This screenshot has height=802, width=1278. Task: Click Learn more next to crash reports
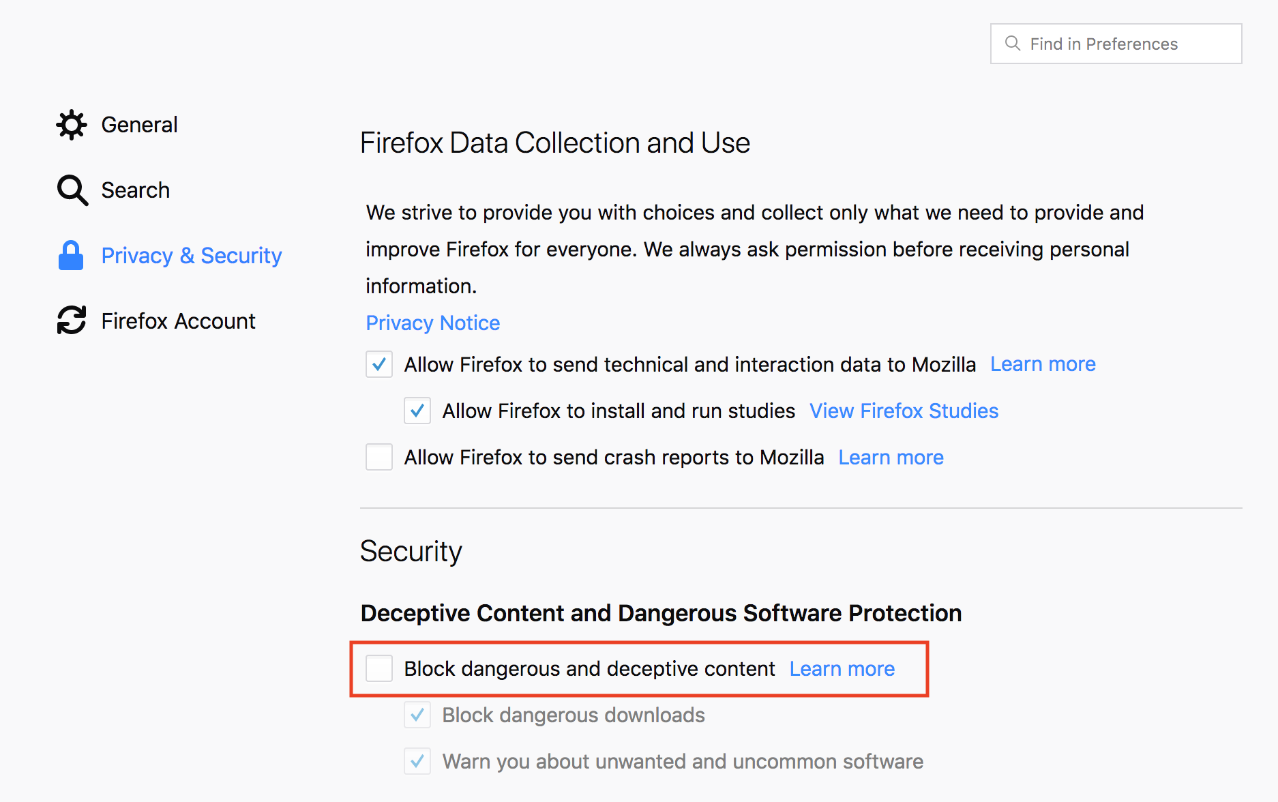tap(891, 457)
